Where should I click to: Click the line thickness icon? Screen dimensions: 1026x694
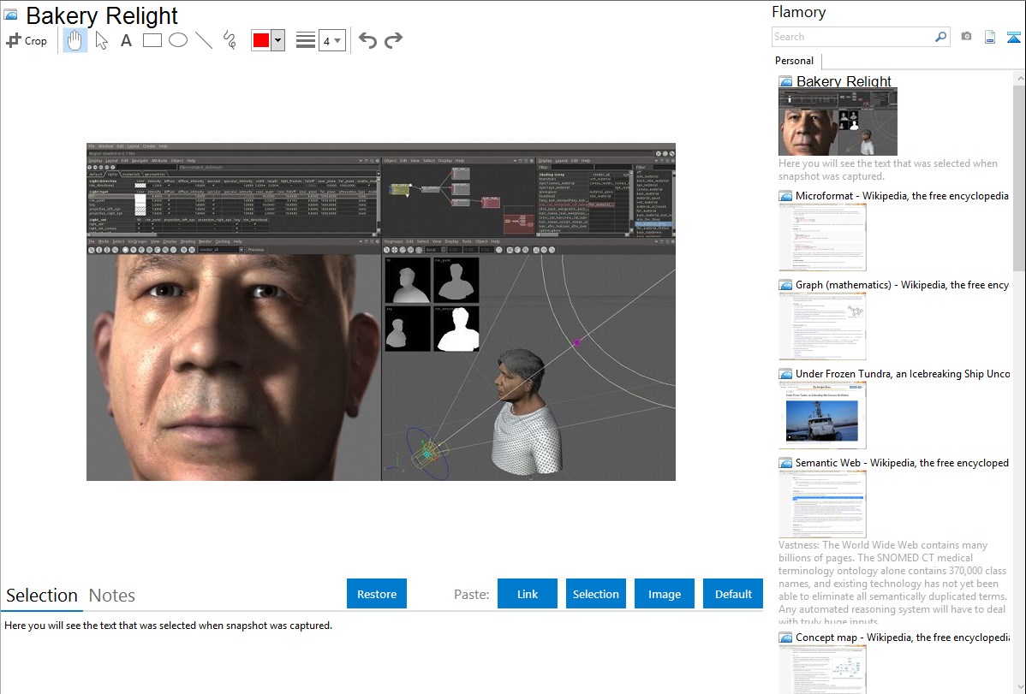(x=306, y=40)
